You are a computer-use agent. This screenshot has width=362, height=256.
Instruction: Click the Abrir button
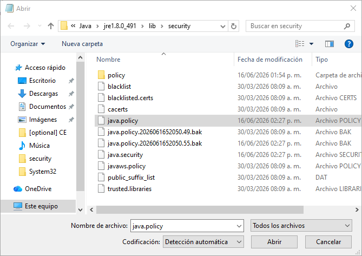coord(274,242)
